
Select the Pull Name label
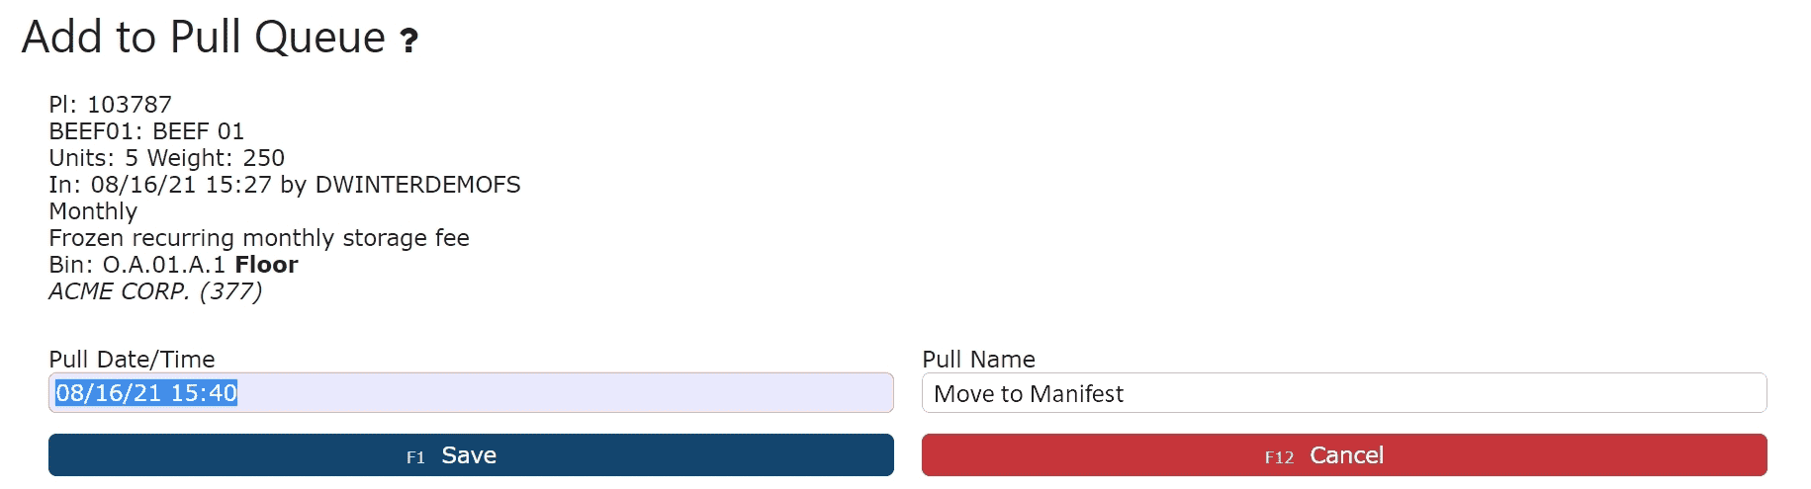tap(978, 360)
